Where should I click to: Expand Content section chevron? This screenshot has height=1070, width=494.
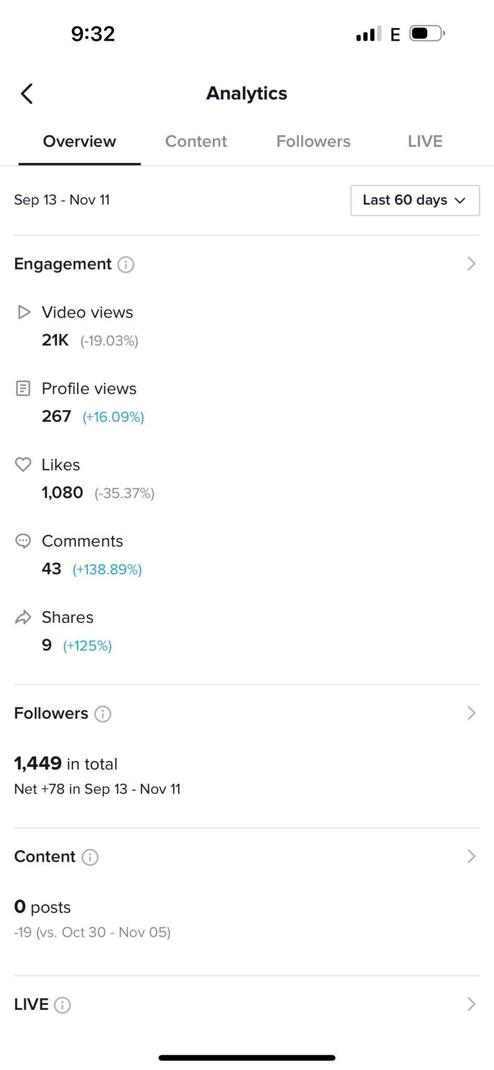[x=471, y=856]
